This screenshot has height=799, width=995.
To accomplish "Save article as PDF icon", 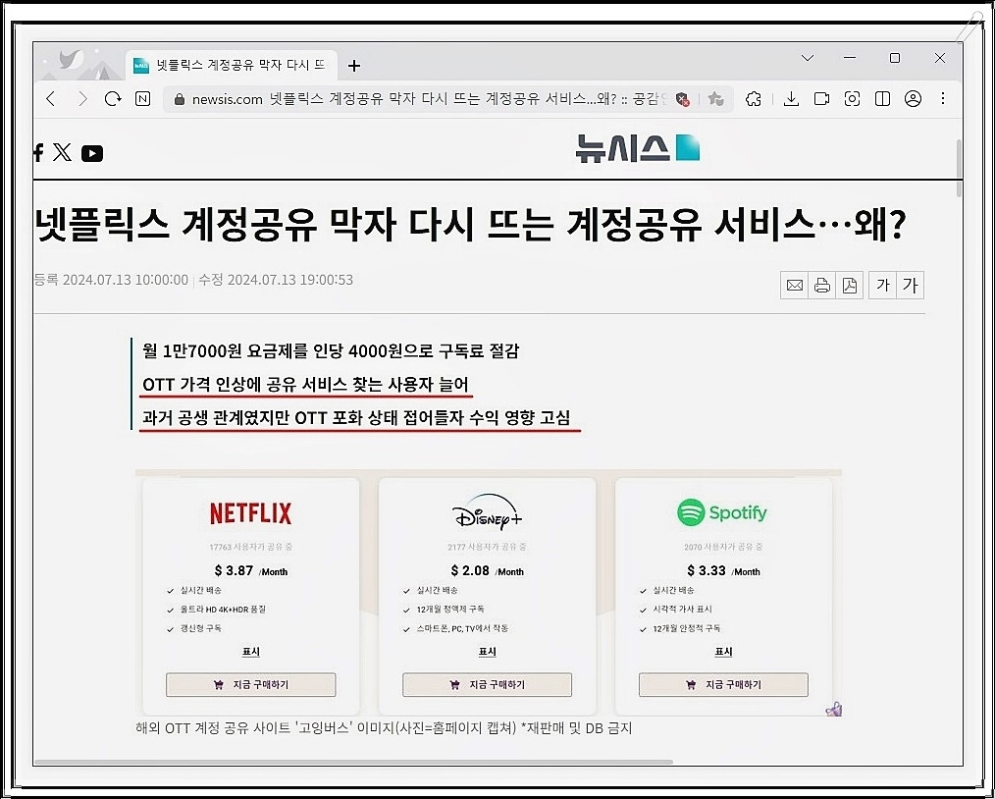I will point(849,286).
